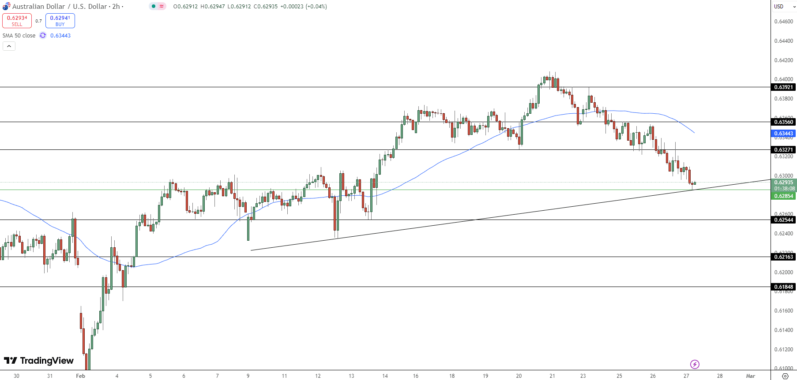Click the blue 0.63443 SMA price label
The width and height of the screenshot is (797, 380).
784,134
